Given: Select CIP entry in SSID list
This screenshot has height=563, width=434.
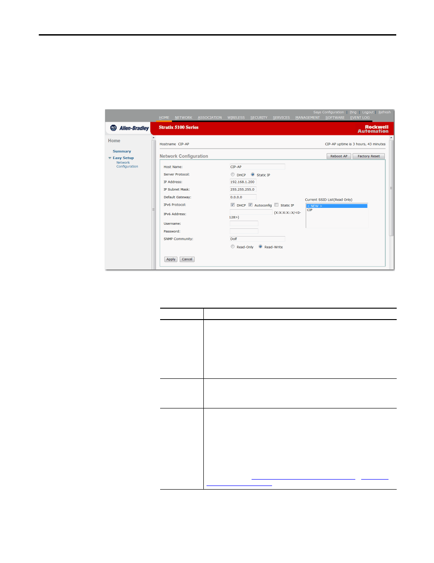Looking at the screenshot, I should click(x=337, y=210).
